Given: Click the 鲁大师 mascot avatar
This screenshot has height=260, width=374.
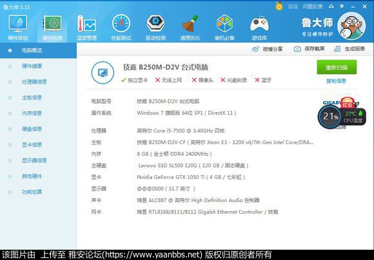Looking at the screenshot, I should (x=351, y=26).
